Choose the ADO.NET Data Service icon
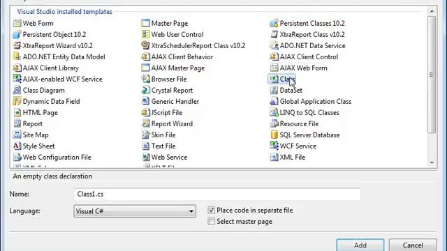Image resolution: width=447 pixels, height=251 pixels. [274, 45]
